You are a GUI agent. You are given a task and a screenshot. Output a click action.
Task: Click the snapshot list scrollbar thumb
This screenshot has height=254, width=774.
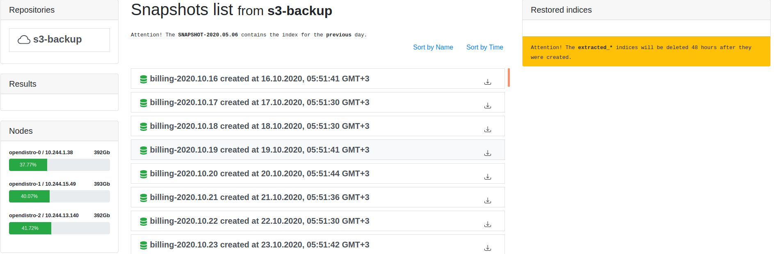pos(509,78)
